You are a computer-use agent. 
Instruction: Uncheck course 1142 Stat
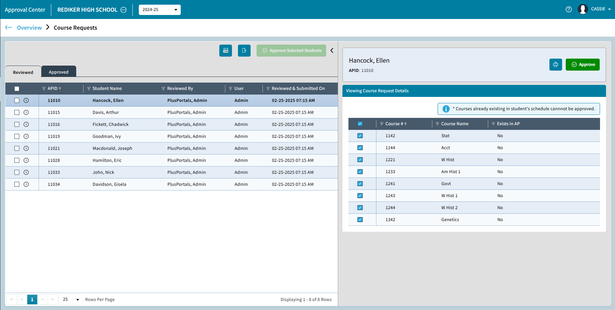[360, 136]
